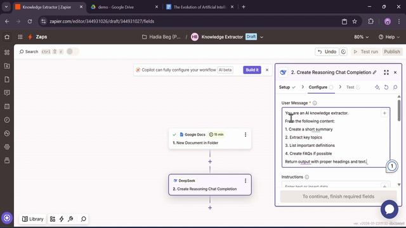Show Instructions info tooltip
Screen dimensions: 406x228
pyautogui.click(x=307, y=177)
